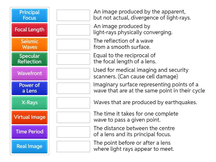Click the answer box for apparent divergence definition
Viewport: 216px width, 162px height.
coord(73,15)
